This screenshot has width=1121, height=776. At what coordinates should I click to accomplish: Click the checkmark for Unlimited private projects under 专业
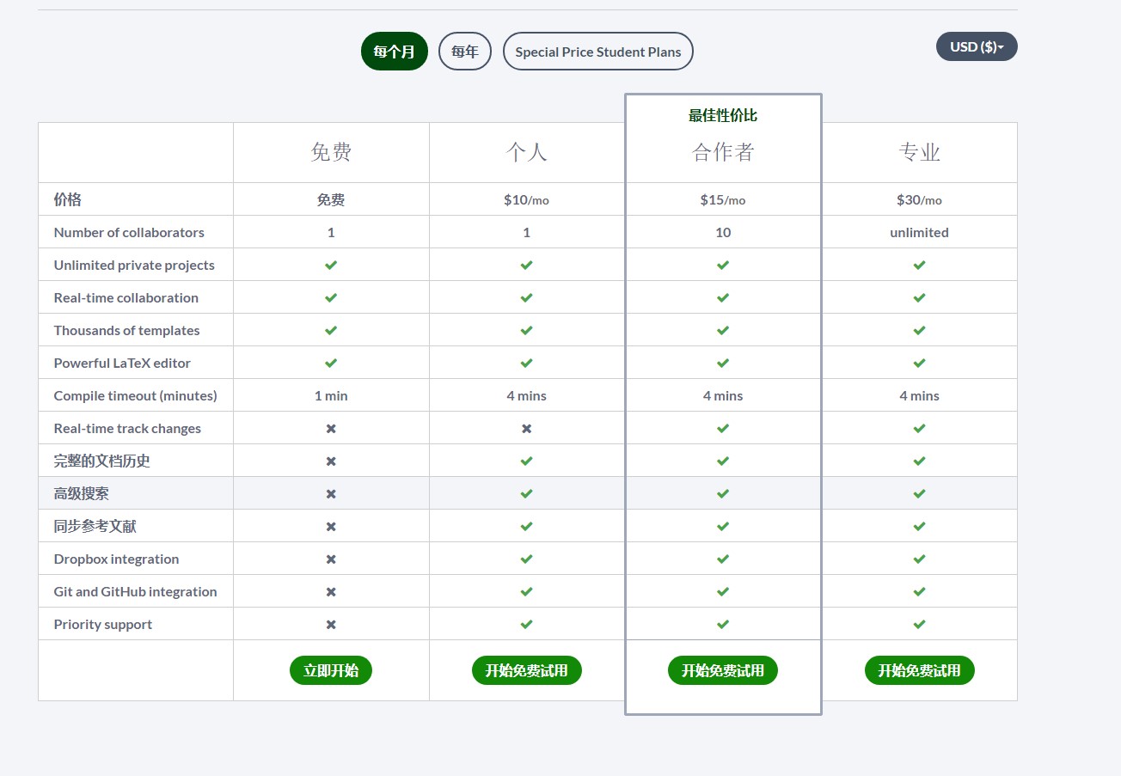coord(919,266)
